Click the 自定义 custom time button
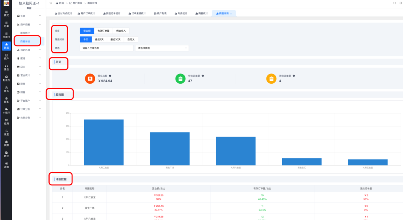Image resolution: width=403 pixels, height=220 pixels. tap(131, 39)
